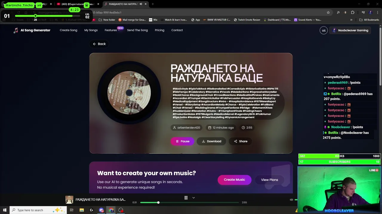382x214 pixels.
Task: Bookmark this page with star icon
Action: pyautogui.click(x=328, y=12)
